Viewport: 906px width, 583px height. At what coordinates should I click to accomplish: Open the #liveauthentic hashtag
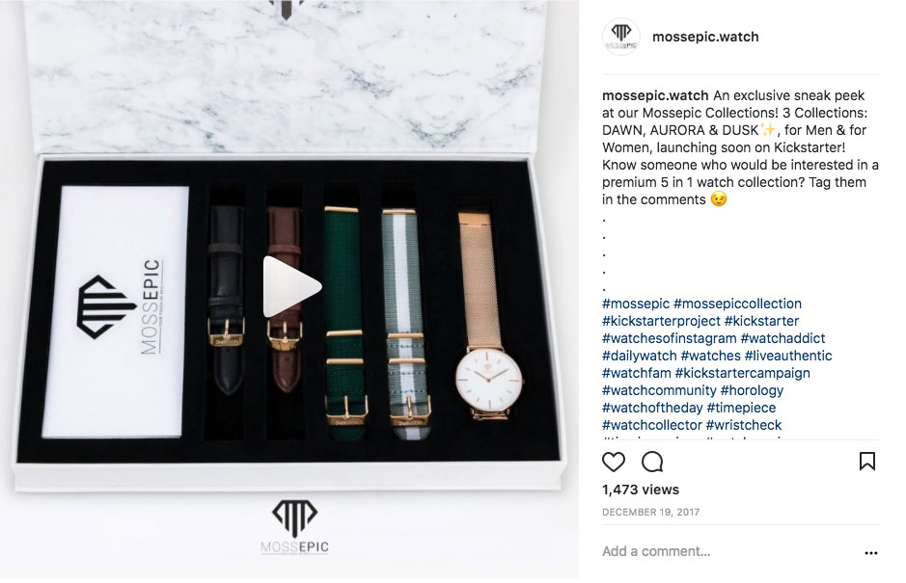[x=788, y=356]
